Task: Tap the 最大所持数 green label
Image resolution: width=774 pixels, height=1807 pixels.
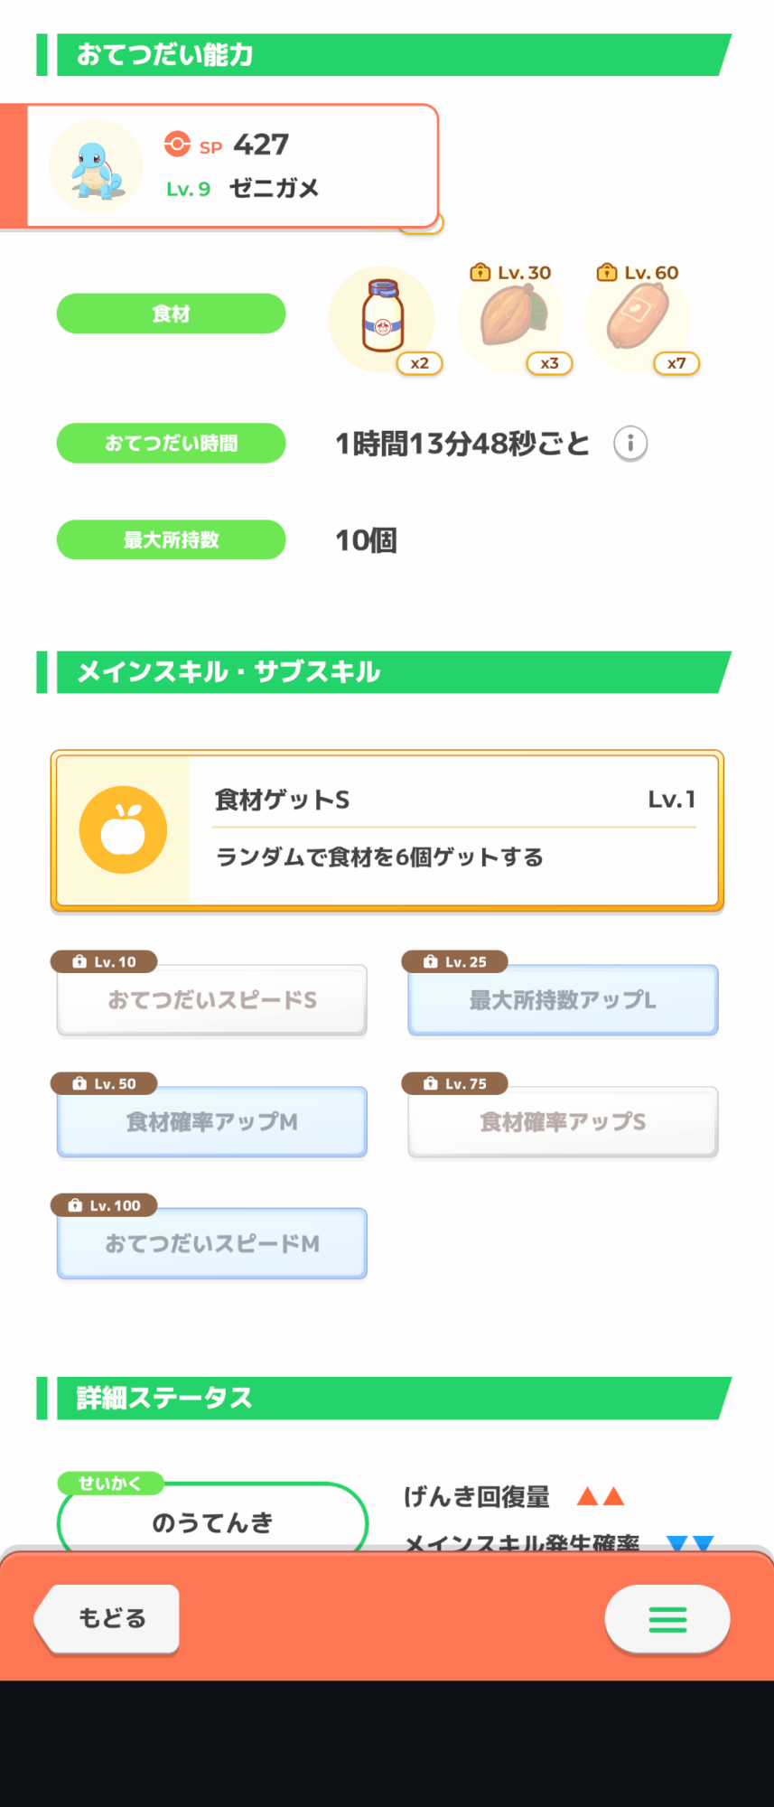Action: pos(172,540)
